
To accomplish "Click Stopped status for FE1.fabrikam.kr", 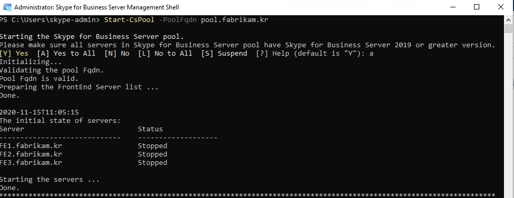I will 153,145.
